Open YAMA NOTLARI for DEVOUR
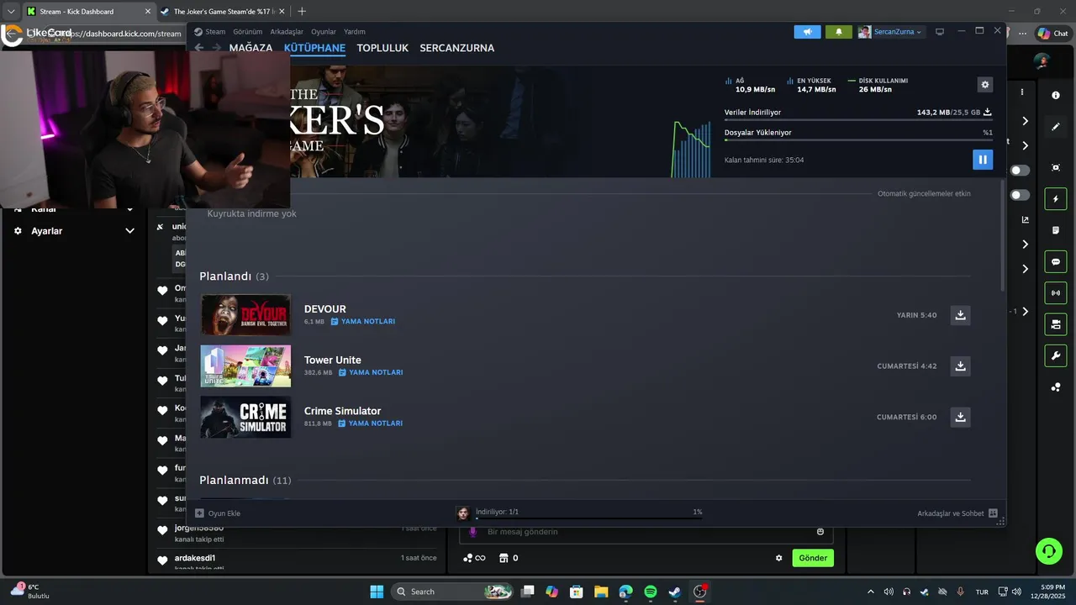 click(362, 322)
